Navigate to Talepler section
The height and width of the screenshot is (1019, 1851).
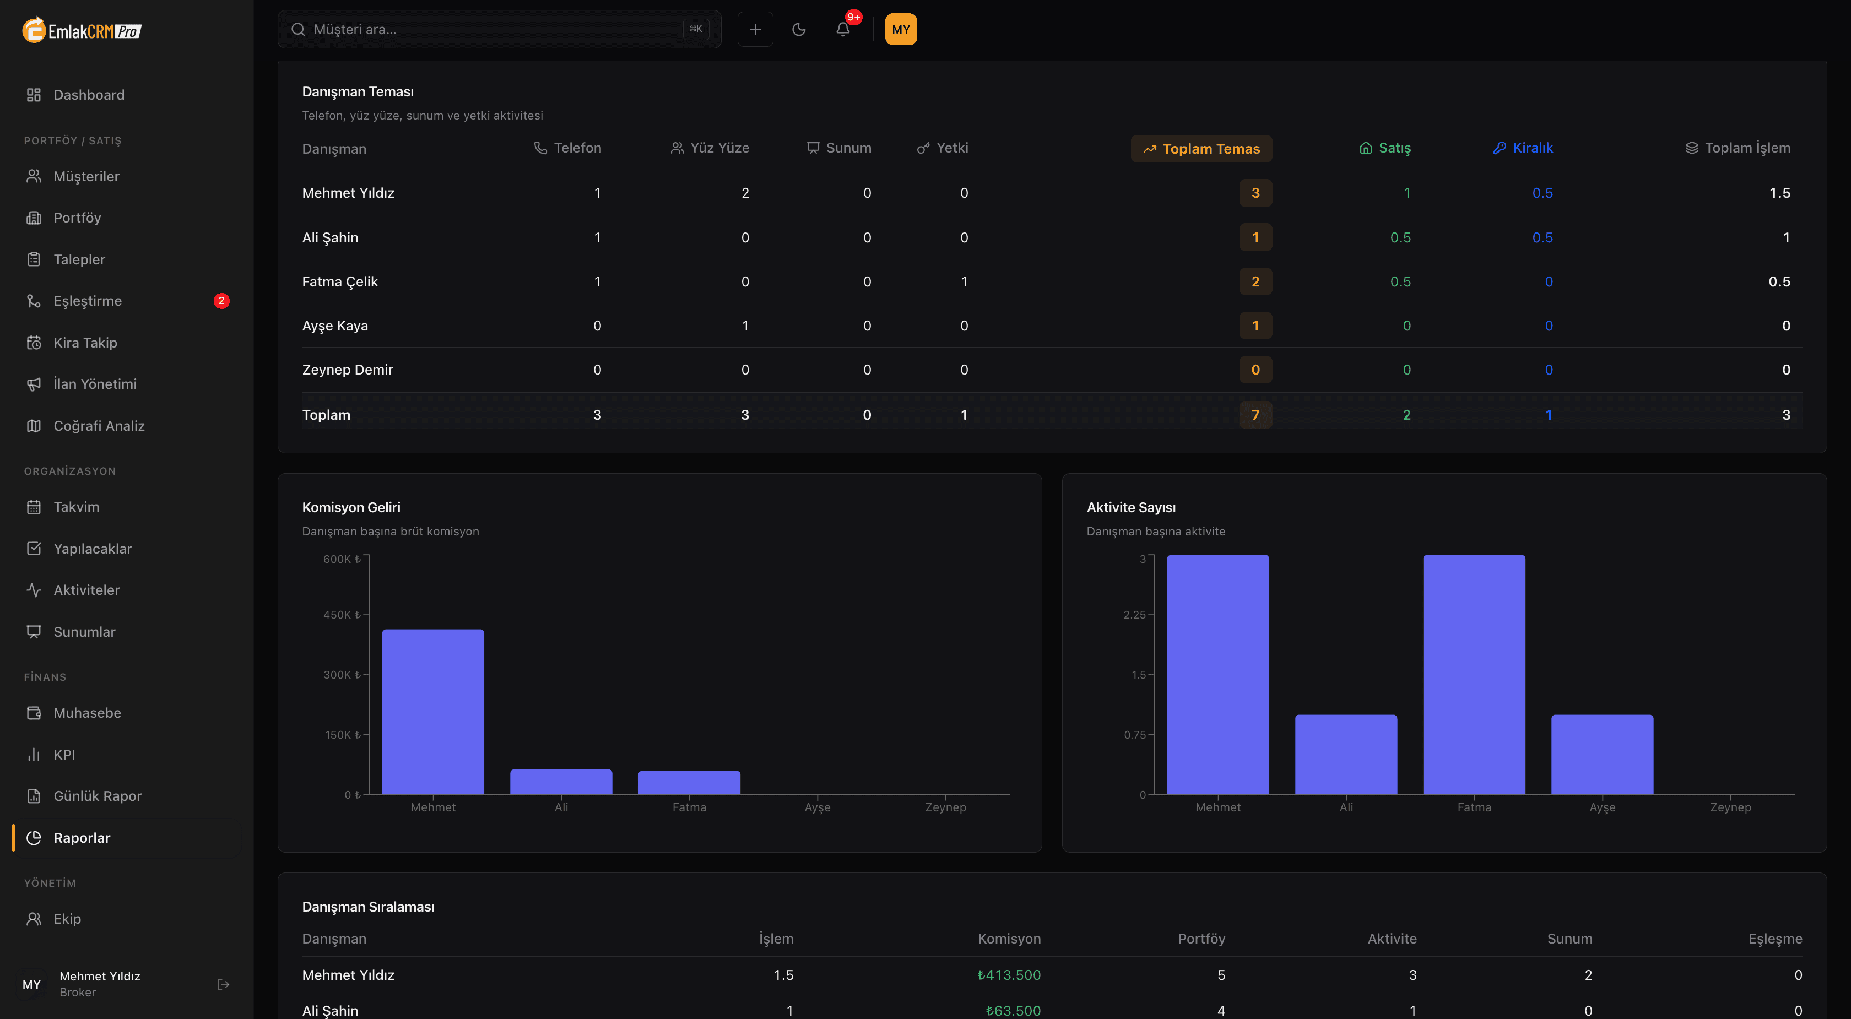pos(127,259)
